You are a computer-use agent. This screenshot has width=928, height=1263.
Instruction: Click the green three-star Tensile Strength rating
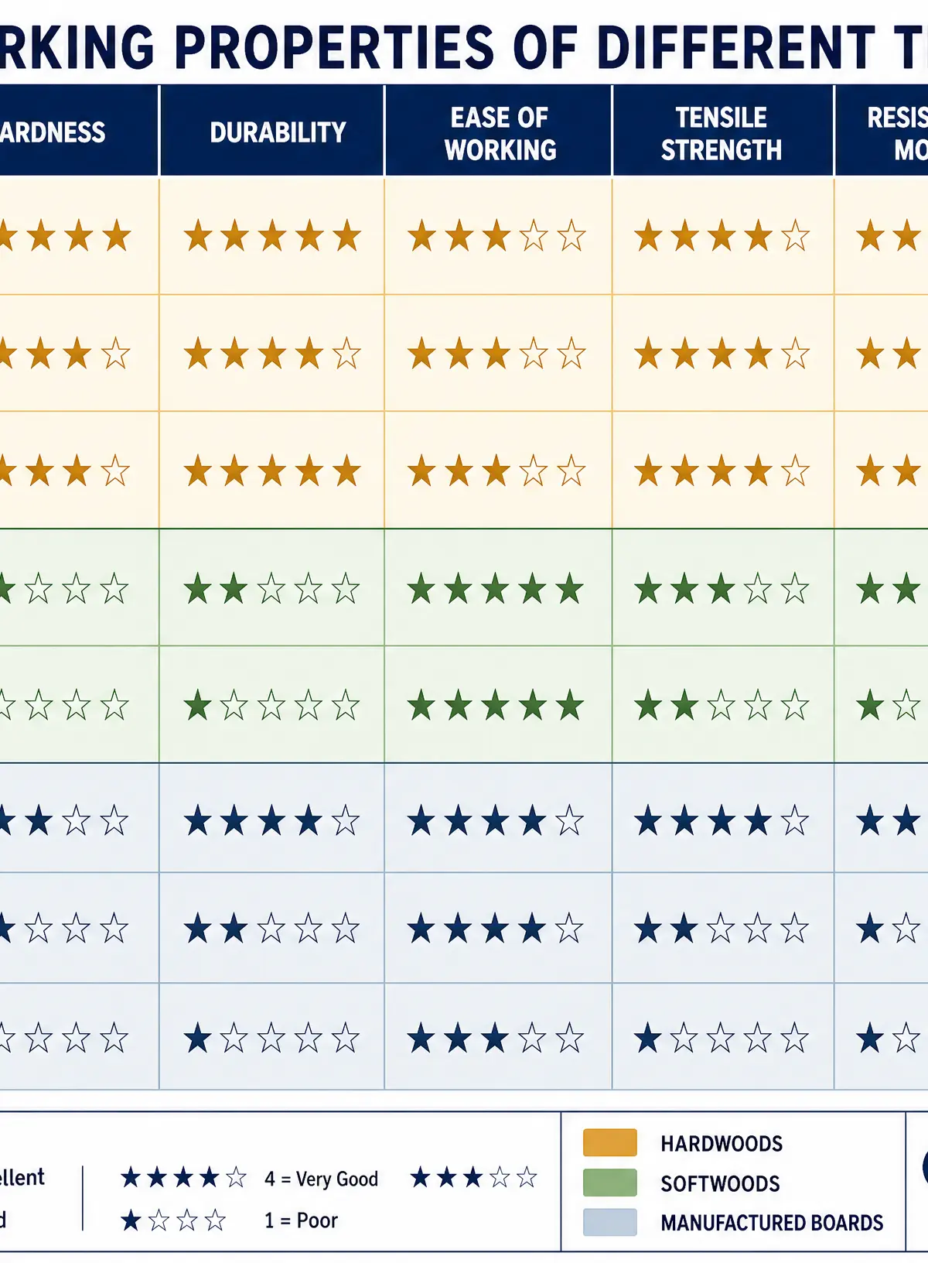coord(722,590)
